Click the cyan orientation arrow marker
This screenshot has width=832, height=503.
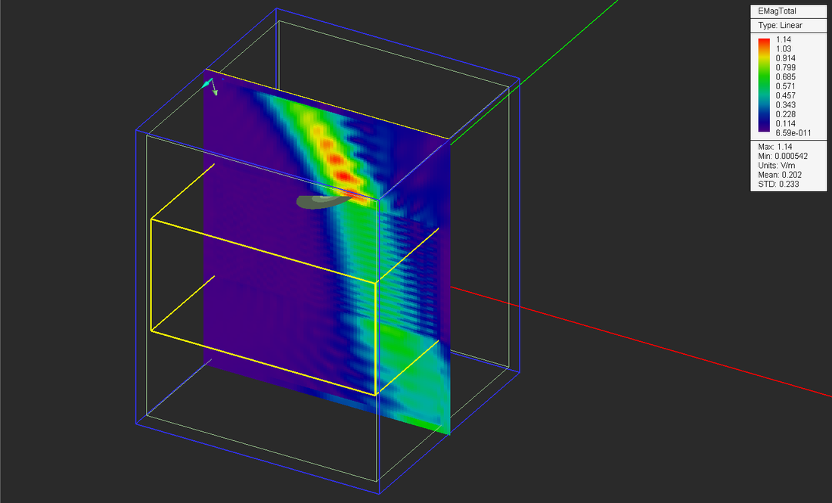point(206,85)
